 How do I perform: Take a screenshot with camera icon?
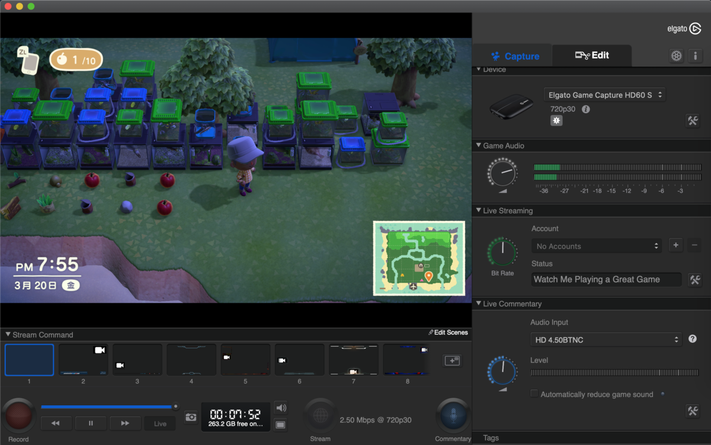191,417
